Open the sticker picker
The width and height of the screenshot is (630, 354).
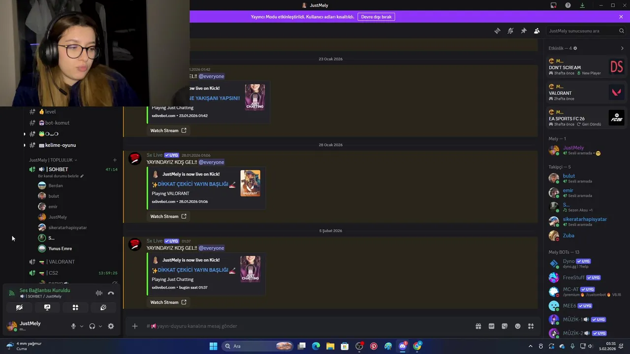[x=504, y=326]
